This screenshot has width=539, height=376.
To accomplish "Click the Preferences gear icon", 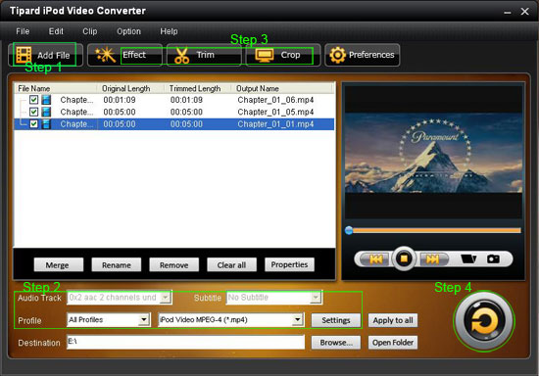I will pos(337,55).
